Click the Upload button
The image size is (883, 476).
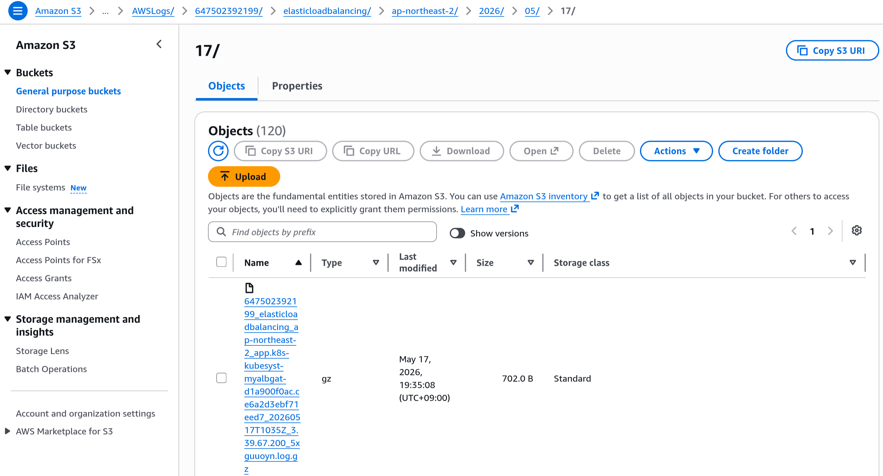click(x=244, y=177)
